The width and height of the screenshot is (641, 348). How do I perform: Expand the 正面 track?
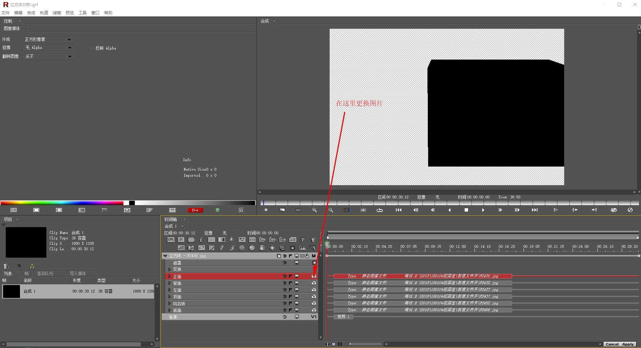point(170,276)
